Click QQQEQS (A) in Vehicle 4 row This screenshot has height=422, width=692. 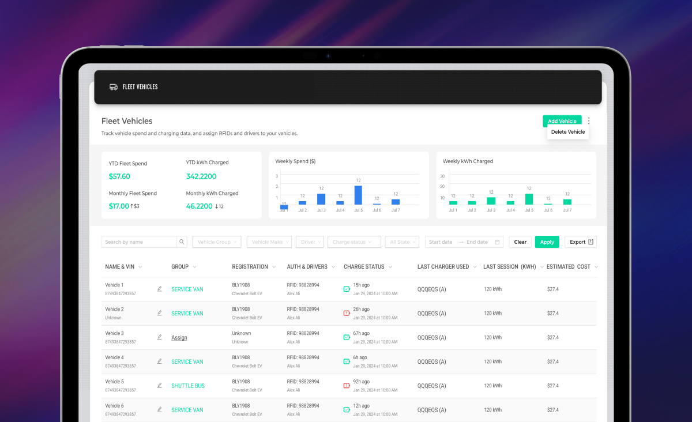click(432, 362)
